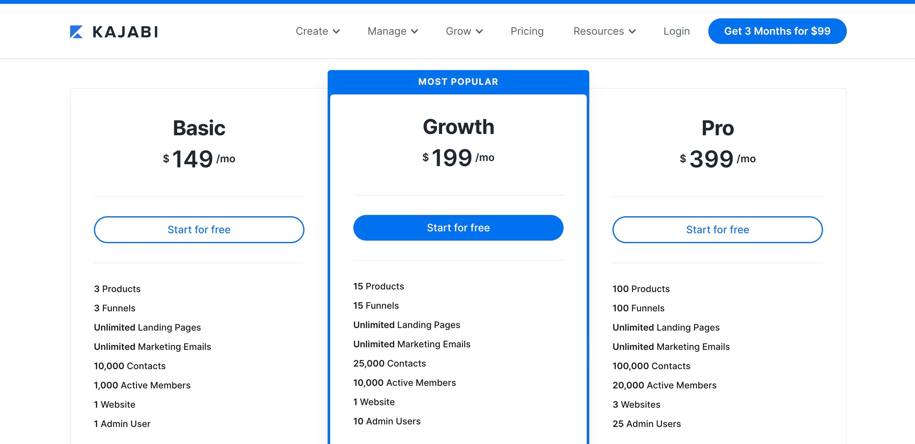The image size is (915, 444).
Task: Click the Login link
Action: (x=676, y=31)
